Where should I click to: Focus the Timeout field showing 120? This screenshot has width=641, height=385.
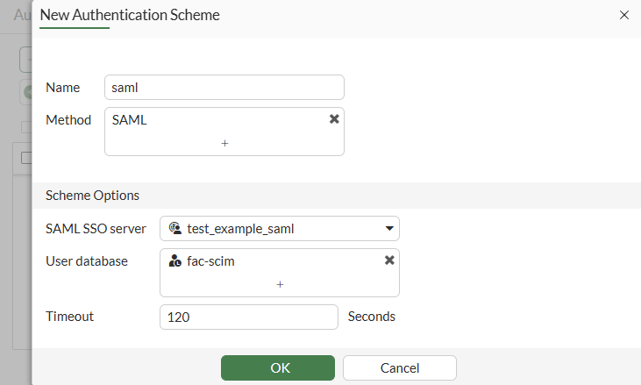coord(248,317)
